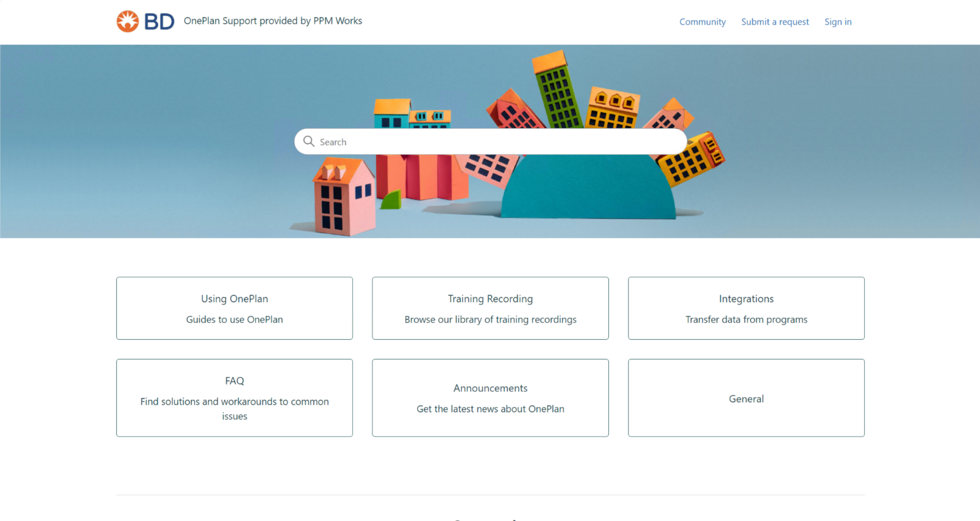
Task: Open the Using OnePlan category card
Action: tap(235, 309)
